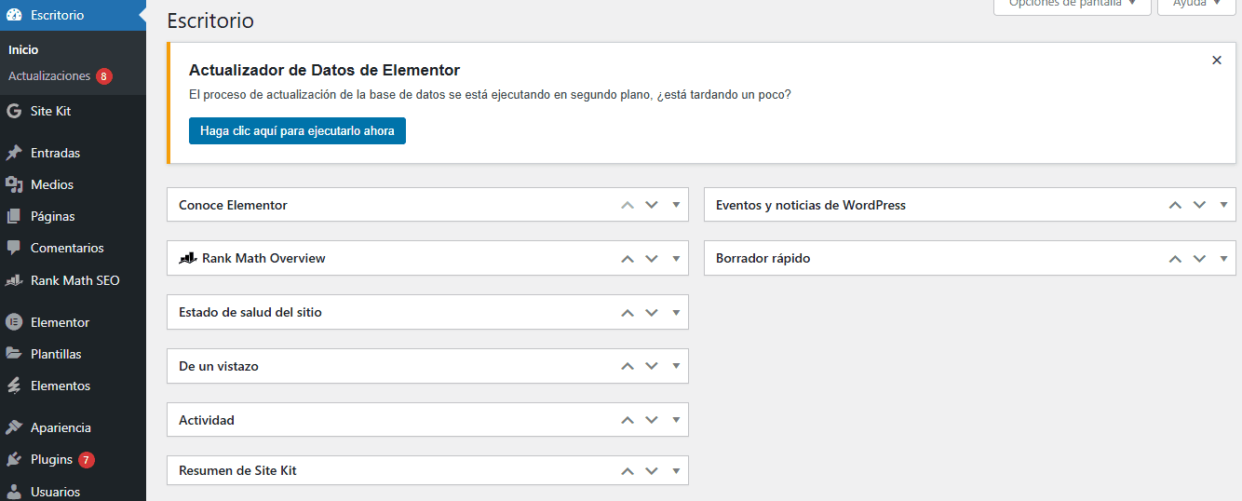The image size is (1242, 501).
Task: Expand the Conoce Elementor panel
Action: point(676,205)
